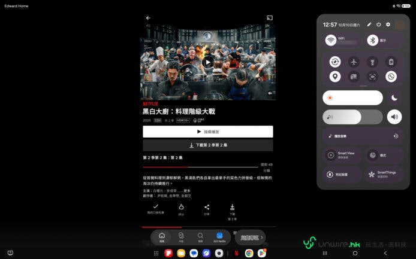
Task: Click the 12:57 clock in quick panel
Action: click(x=330, y=25)
